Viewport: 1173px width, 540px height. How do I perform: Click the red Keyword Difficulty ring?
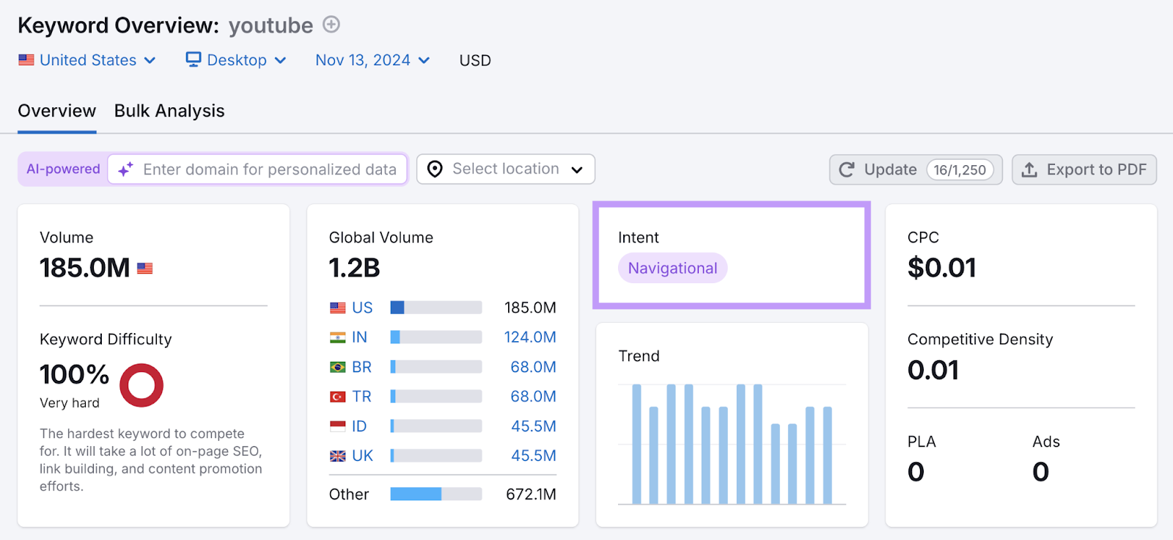click(x=141, y=385)
